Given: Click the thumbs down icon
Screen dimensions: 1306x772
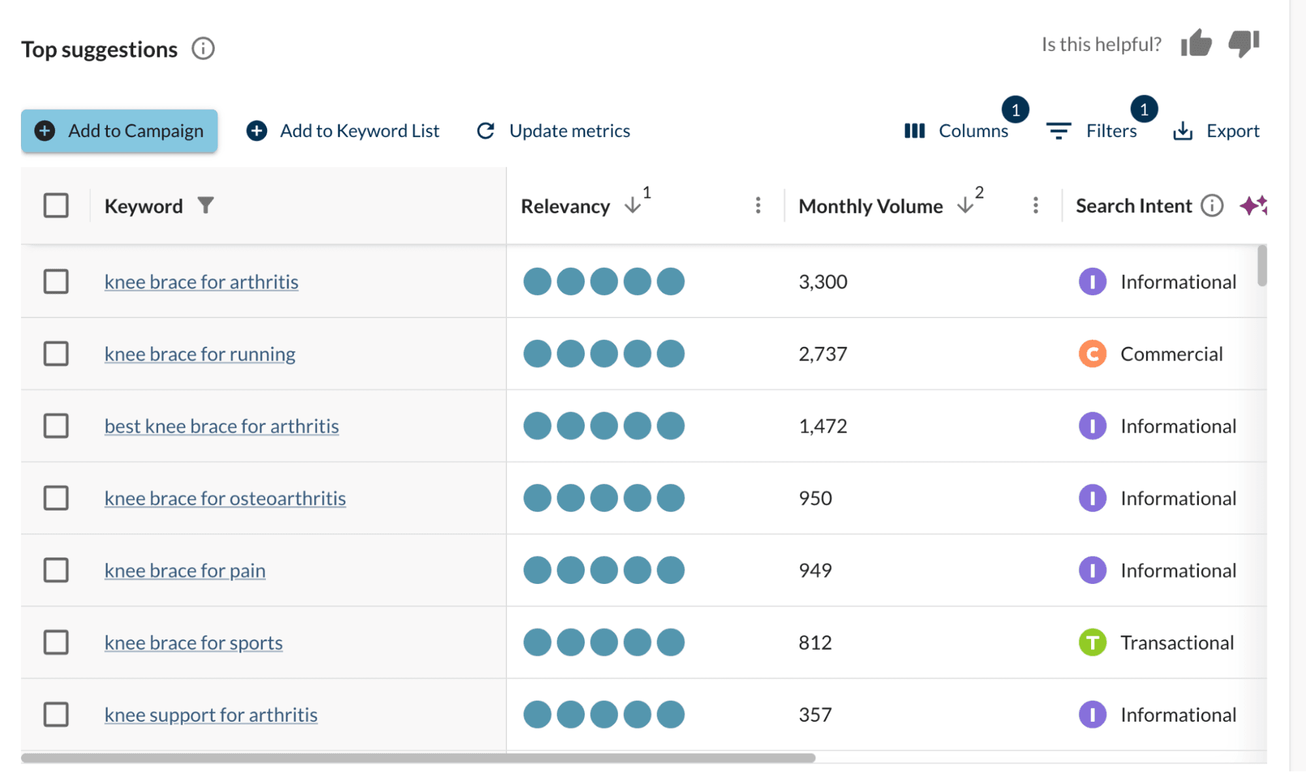Looking at the screenshot, I should (x=1243, y=44).
